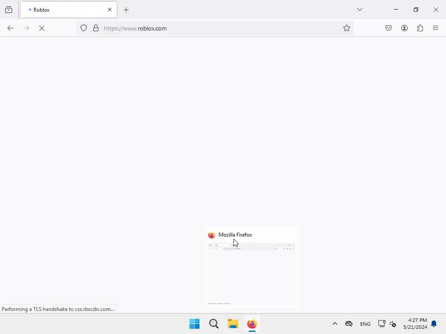This screenshot has width=446, height=334.
Task: Stop loading the page
Action: pyautogui.click(x=42, y=28)
